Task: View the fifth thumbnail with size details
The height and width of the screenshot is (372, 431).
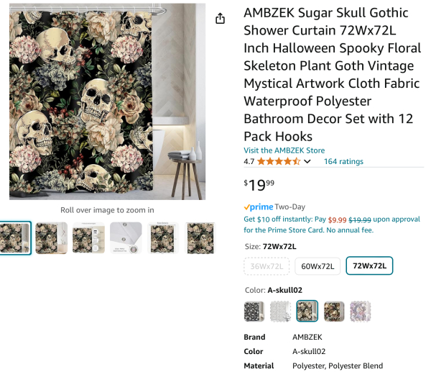Action: pos(164,238)
